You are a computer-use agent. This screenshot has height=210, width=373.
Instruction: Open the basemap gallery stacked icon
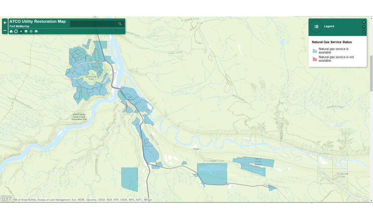[31, 31]
